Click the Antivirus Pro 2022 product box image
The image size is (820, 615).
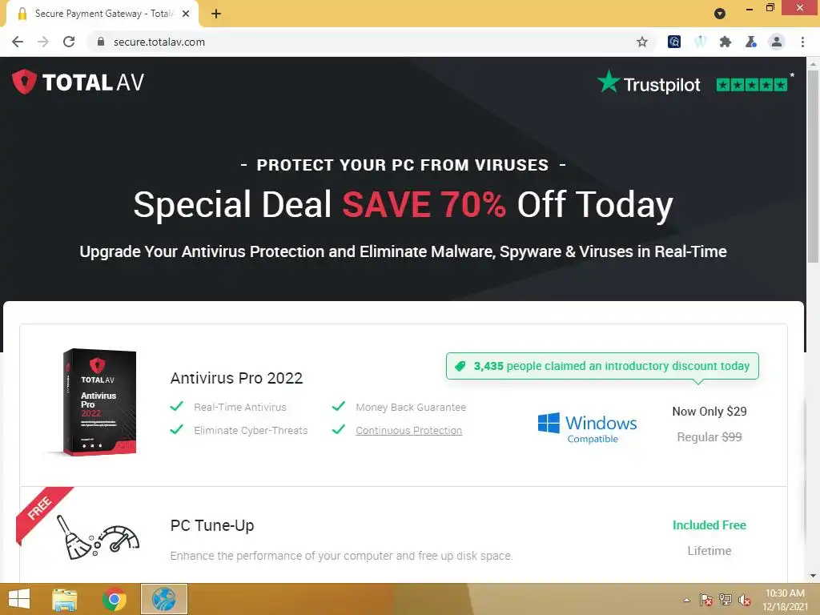tap(98, 402)
